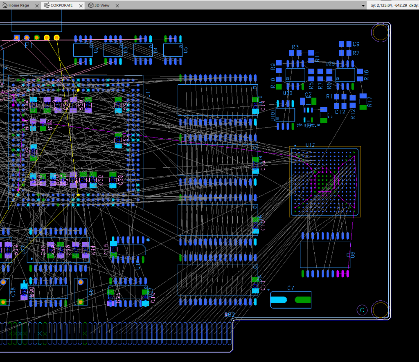Select the U12 BGA component
419x362 pixels.
click(x=325, y=182)
